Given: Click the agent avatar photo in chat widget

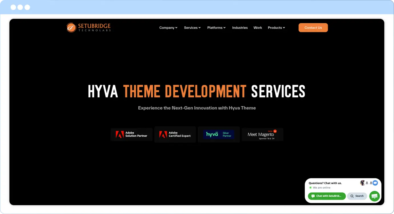Looking at the screenshot, I should (x=362, y=183).
